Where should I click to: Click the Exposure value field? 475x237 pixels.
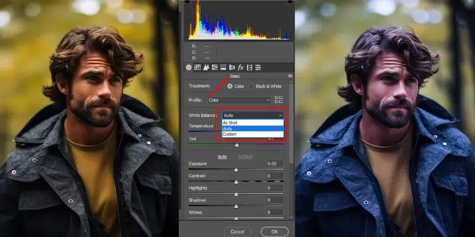(275, 164)
